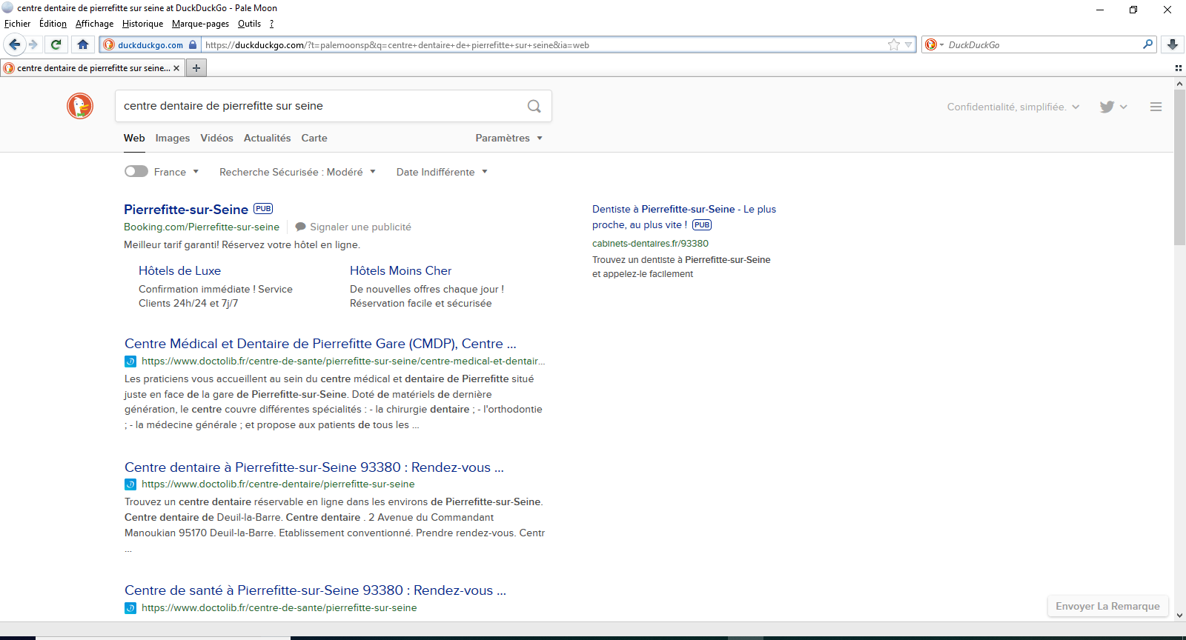1186x640 pixels.
Task: Click Signaler une publicité
Action: [x=360, y=227]
